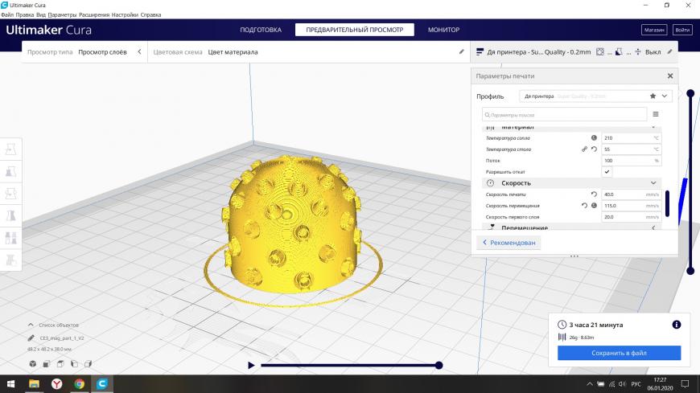Open the Магазин marketplace button
This screenshot has width=700, height=393.
tap(654, 30)
